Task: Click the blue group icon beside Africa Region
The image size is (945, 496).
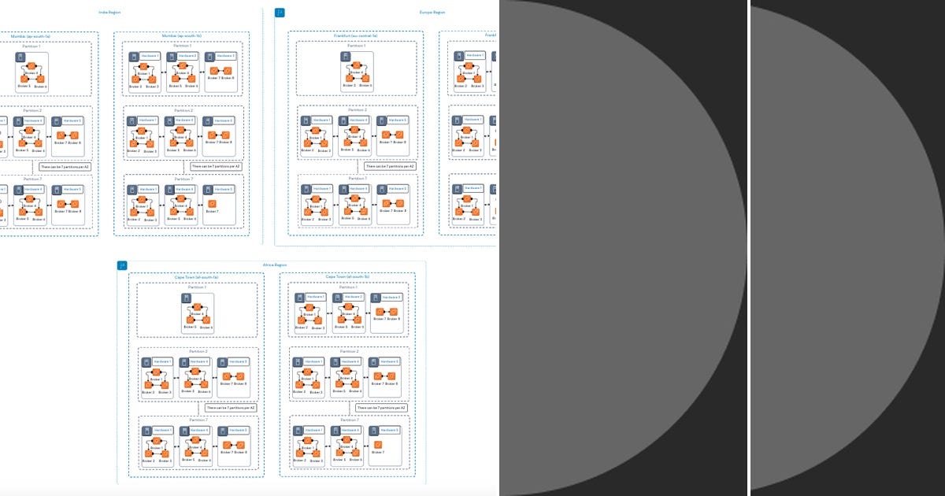Action: click(120, 265)
